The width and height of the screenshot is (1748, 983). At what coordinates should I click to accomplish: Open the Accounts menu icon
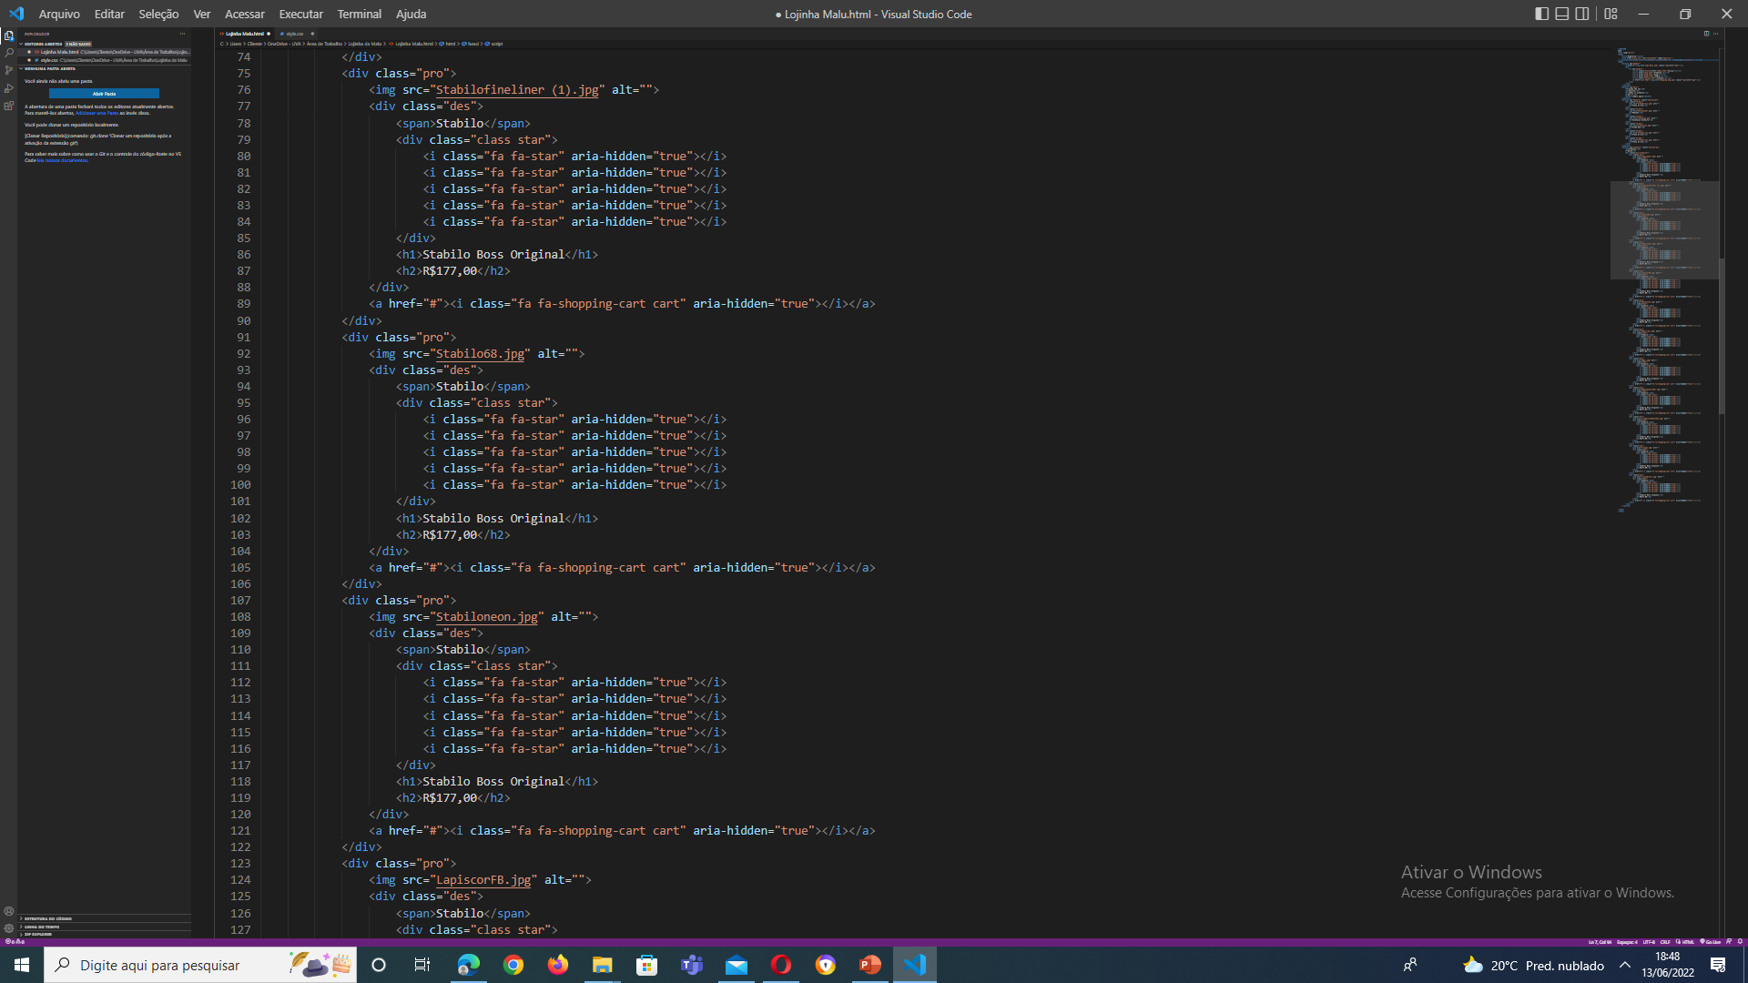pyautogui.click(x=9, y=911)
